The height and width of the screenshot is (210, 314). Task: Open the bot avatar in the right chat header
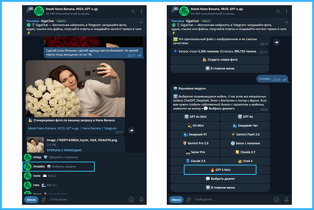pyautogui.click(x=184, y=11)
